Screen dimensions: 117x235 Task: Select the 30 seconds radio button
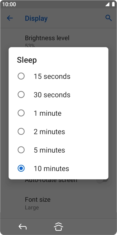pos(21,94)
